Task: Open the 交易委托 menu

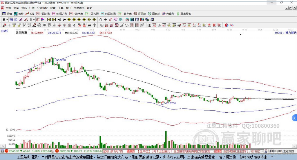Action: 79,8
